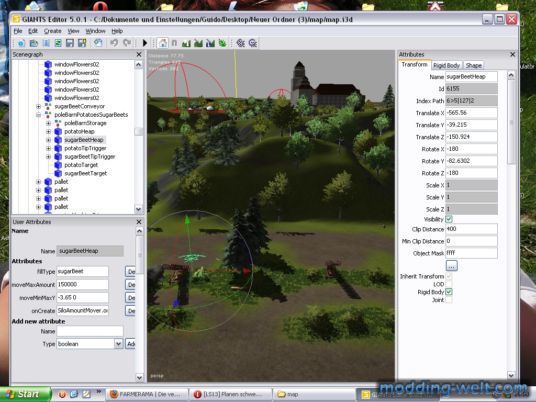Viewport: 536px width, 402px height.
Task: Click the green Reload toolbar icon
Action: tap(58, 43)
